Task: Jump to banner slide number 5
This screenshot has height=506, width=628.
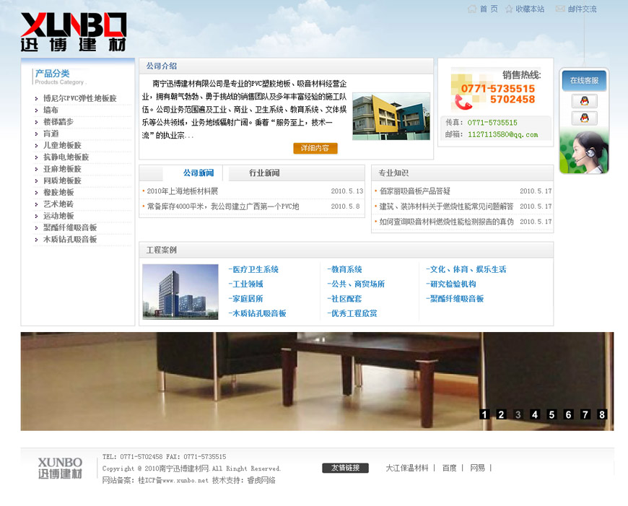Action: tap(551, 414)
